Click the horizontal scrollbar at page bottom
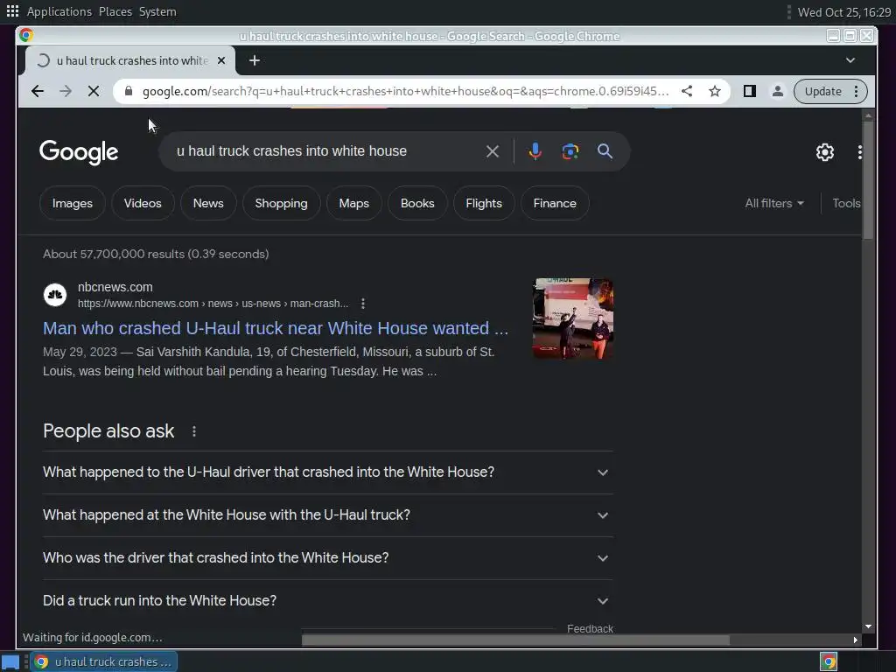This screenshot has height=672, width=896. coord(515,640)
